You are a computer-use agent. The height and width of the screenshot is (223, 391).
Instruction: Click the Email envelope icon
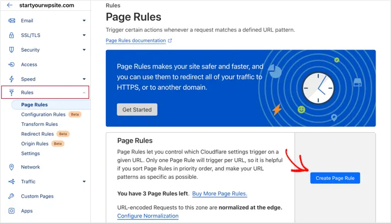[11, 21]
